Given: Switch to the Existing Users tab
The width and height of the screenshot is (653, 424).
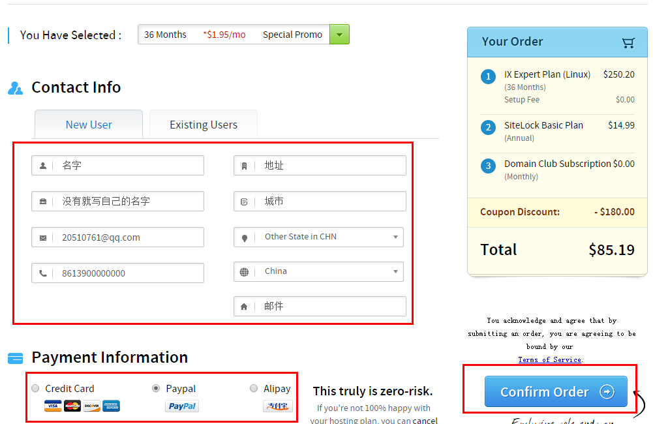Looking at the screenshot, I should [204, 125].
